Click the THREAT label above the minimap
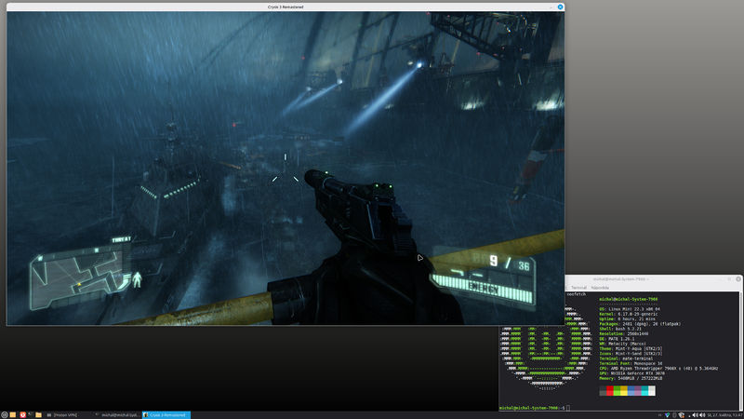744x419 pixels. [x=122, y=240]
